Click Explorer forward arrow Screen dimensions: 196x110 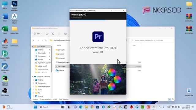pos(38,40)
